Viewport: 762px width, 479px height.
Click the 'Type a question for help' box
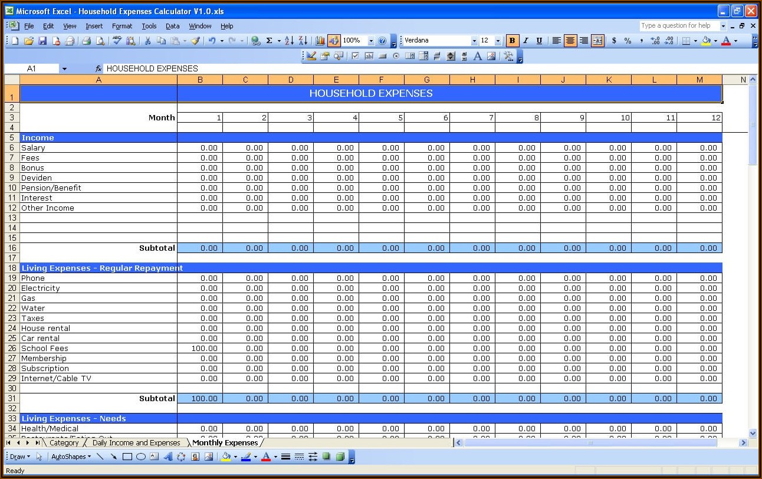[678, 26]
